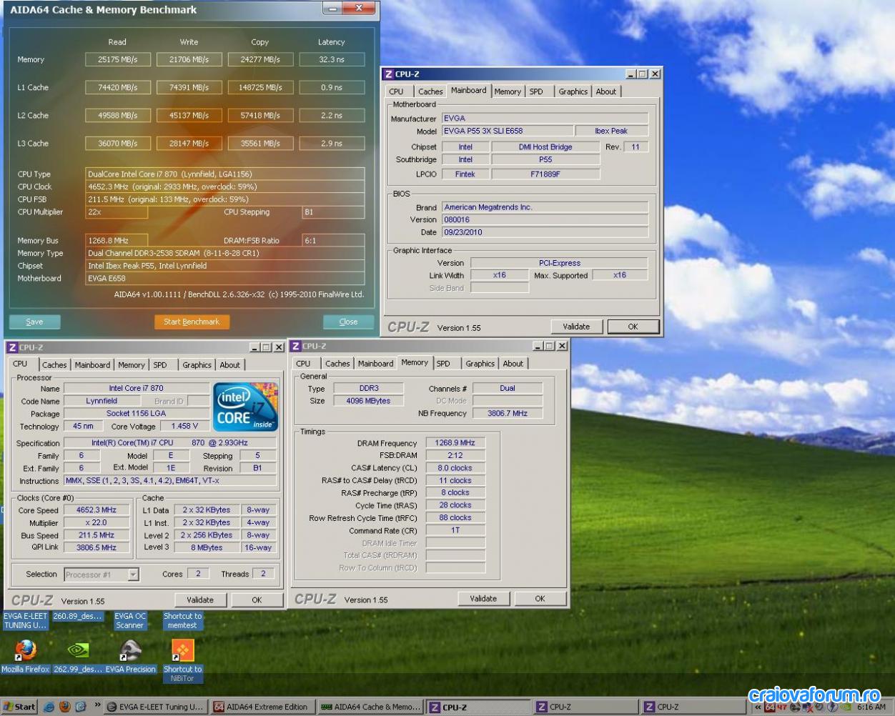
Task: Open the Windows Start menu
Action: 19,707
